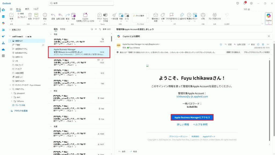Open the 詳しい情報 link
Image resolution: width=275 pixels, height=155 pixels.
click(x=183, y=124)
